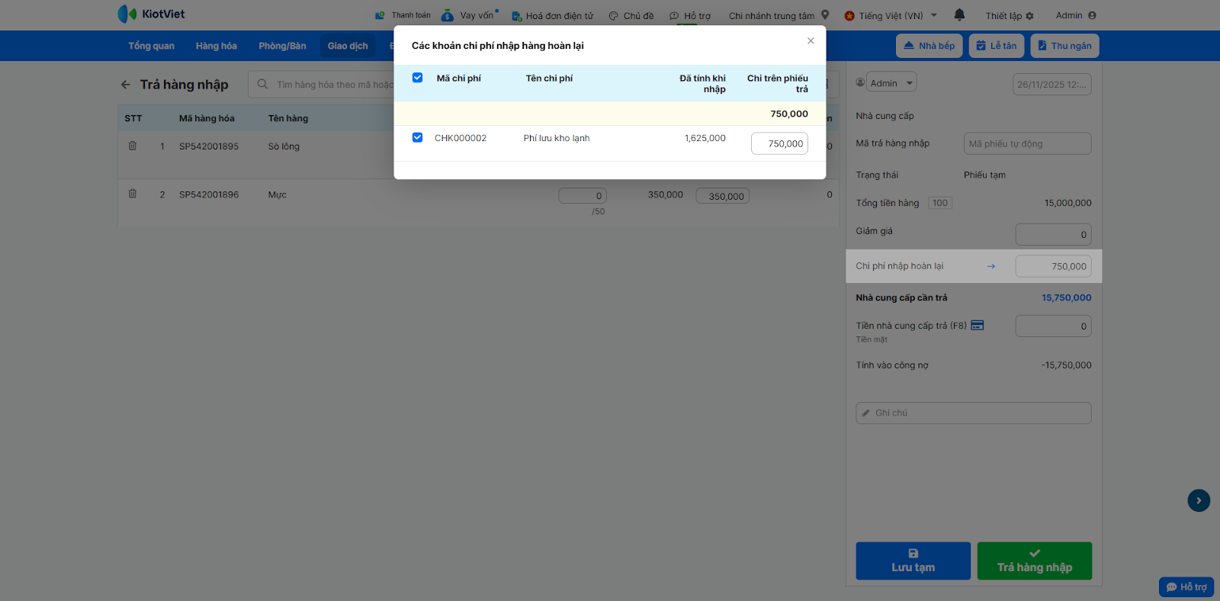Open Hỗ trợ in the top bar
The image size is (1220, 601).
[690, 16]
